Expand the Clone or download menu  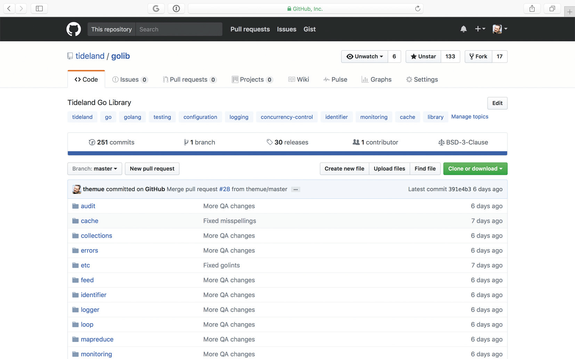coord(475,169)
